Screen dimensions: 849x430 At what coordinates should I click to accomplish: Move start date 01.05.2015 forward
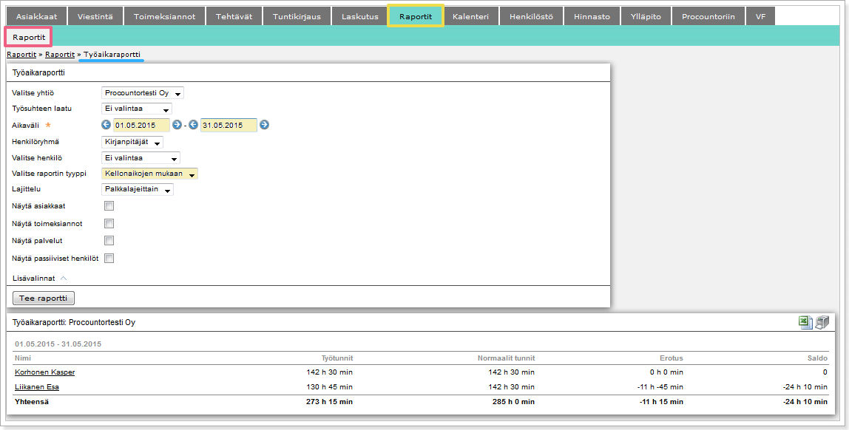tap(177, 125)
